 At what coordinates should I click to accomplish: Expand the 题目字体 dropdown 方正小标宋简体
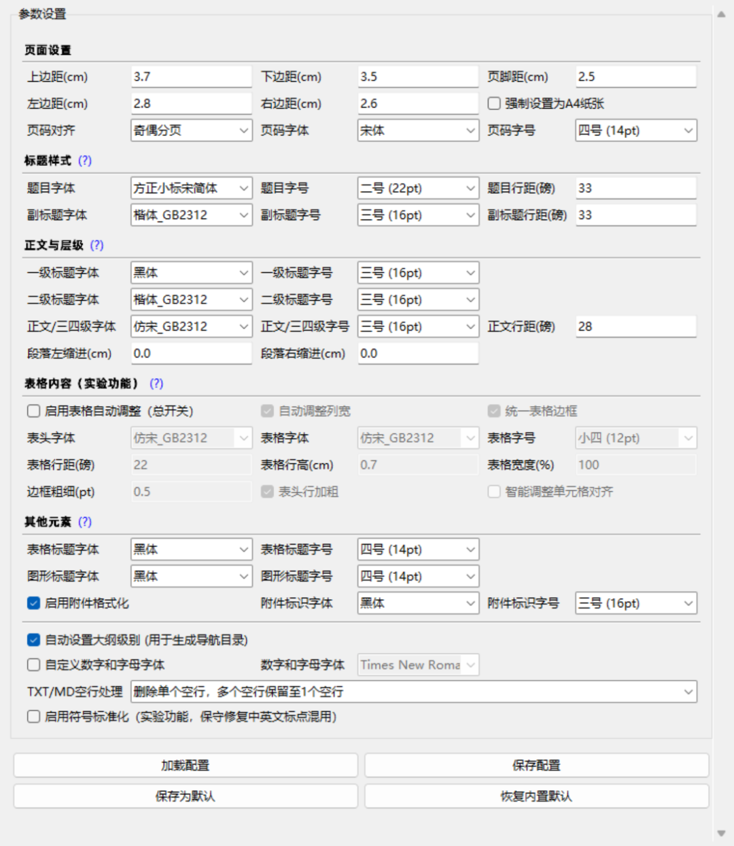coord(192,188)
